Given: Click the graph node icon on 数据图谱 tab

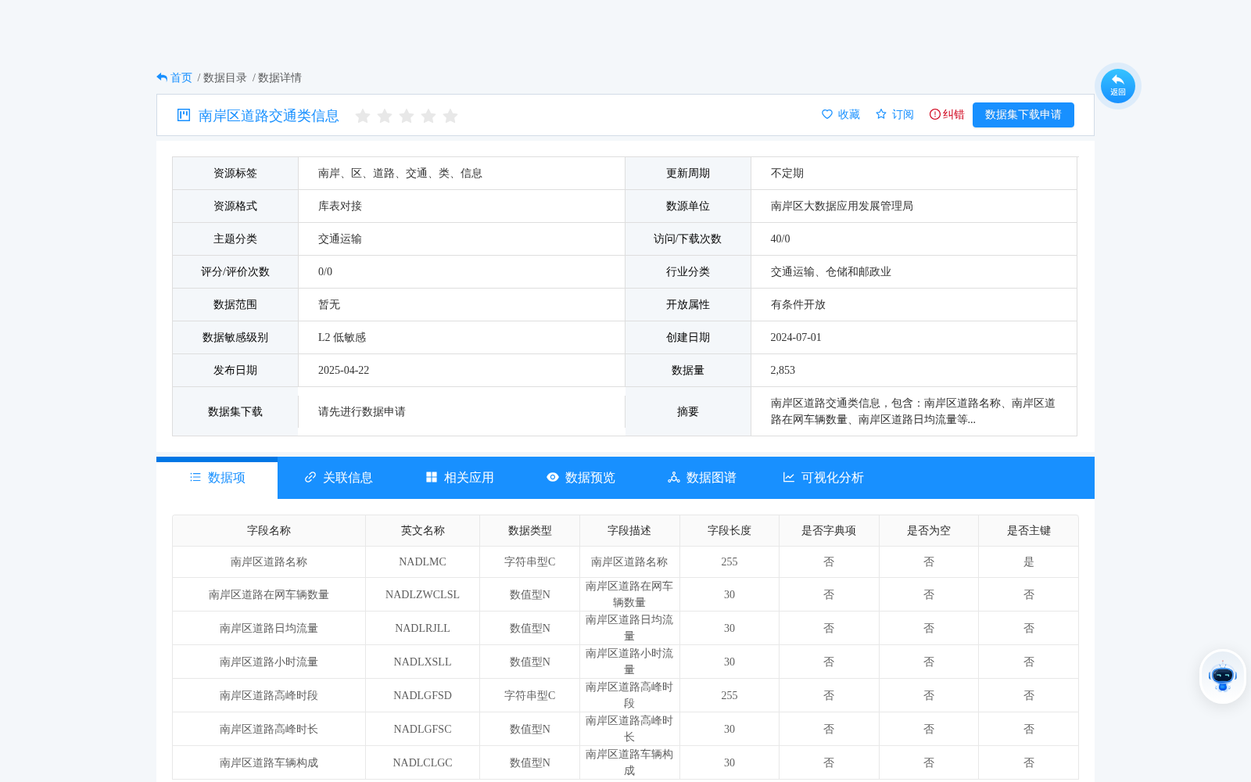Looking at the screenshot, I should pos(674,477).
